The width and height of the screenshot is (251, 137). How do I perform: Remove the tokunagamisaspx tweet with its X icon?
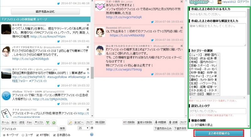pyautogui.click(x=88, y=25)
